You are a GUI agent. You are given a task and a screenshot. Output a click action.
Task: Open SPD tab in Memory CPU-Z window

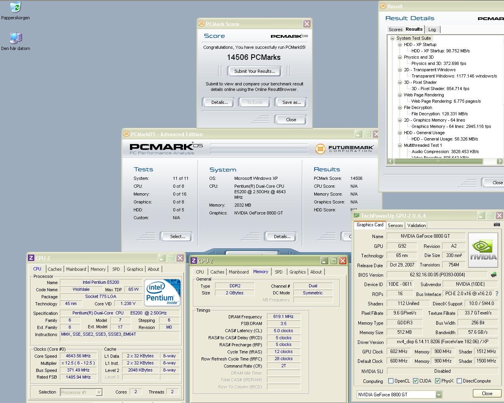(279, 272)
